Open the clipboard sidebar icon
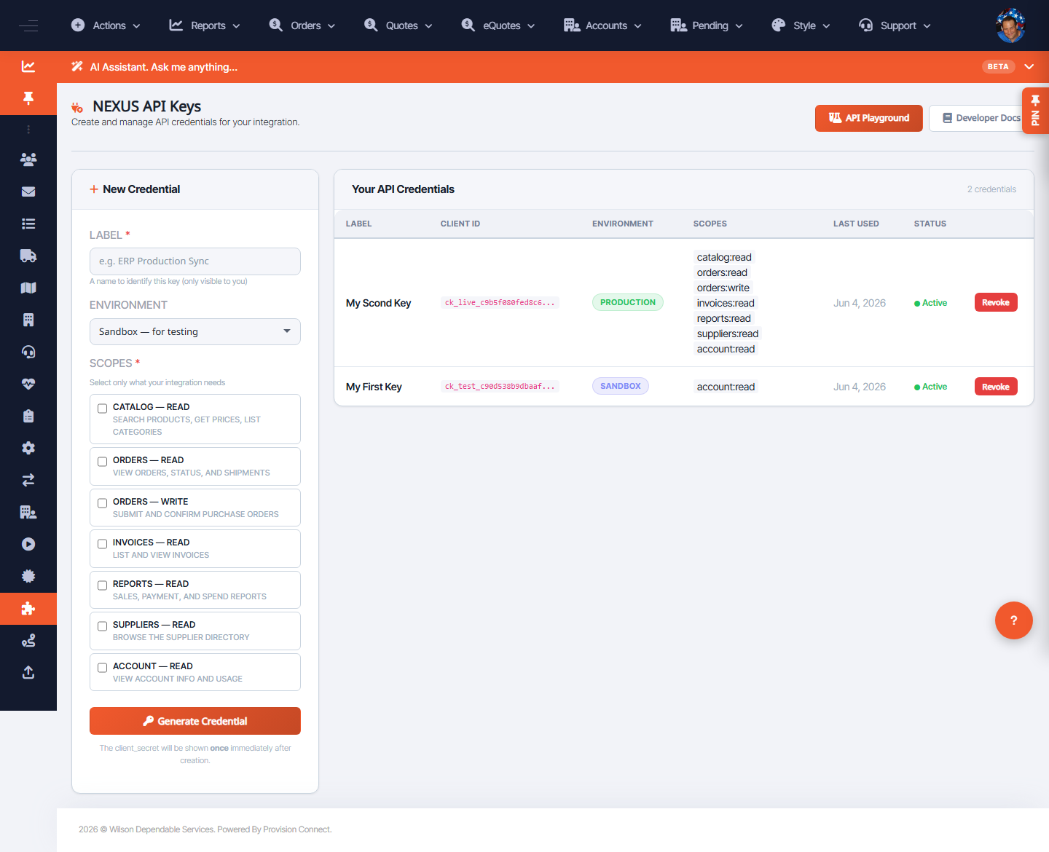 28,416
